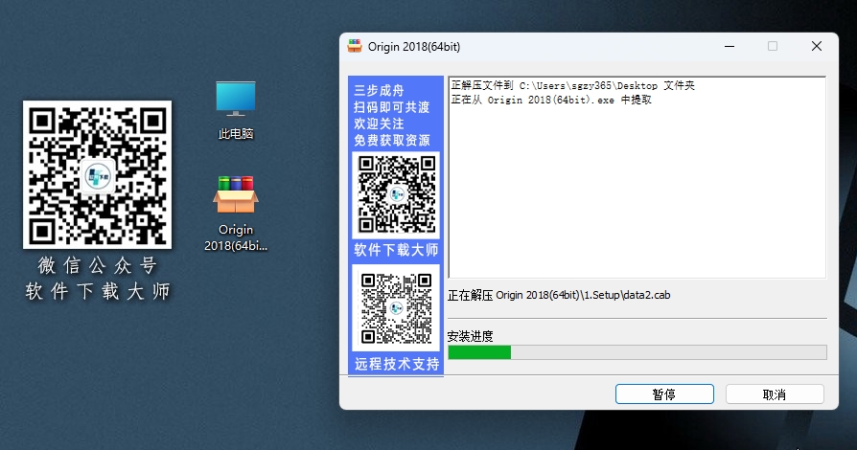This screenshot has width=857, height=450.
Task: Click the '安装进度' label
Action: click(470, 336)
